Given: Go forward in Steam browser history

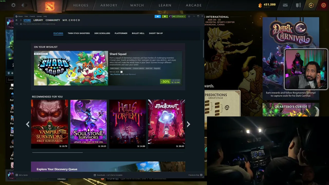Looking at the screenshot, I should (21, 20).
